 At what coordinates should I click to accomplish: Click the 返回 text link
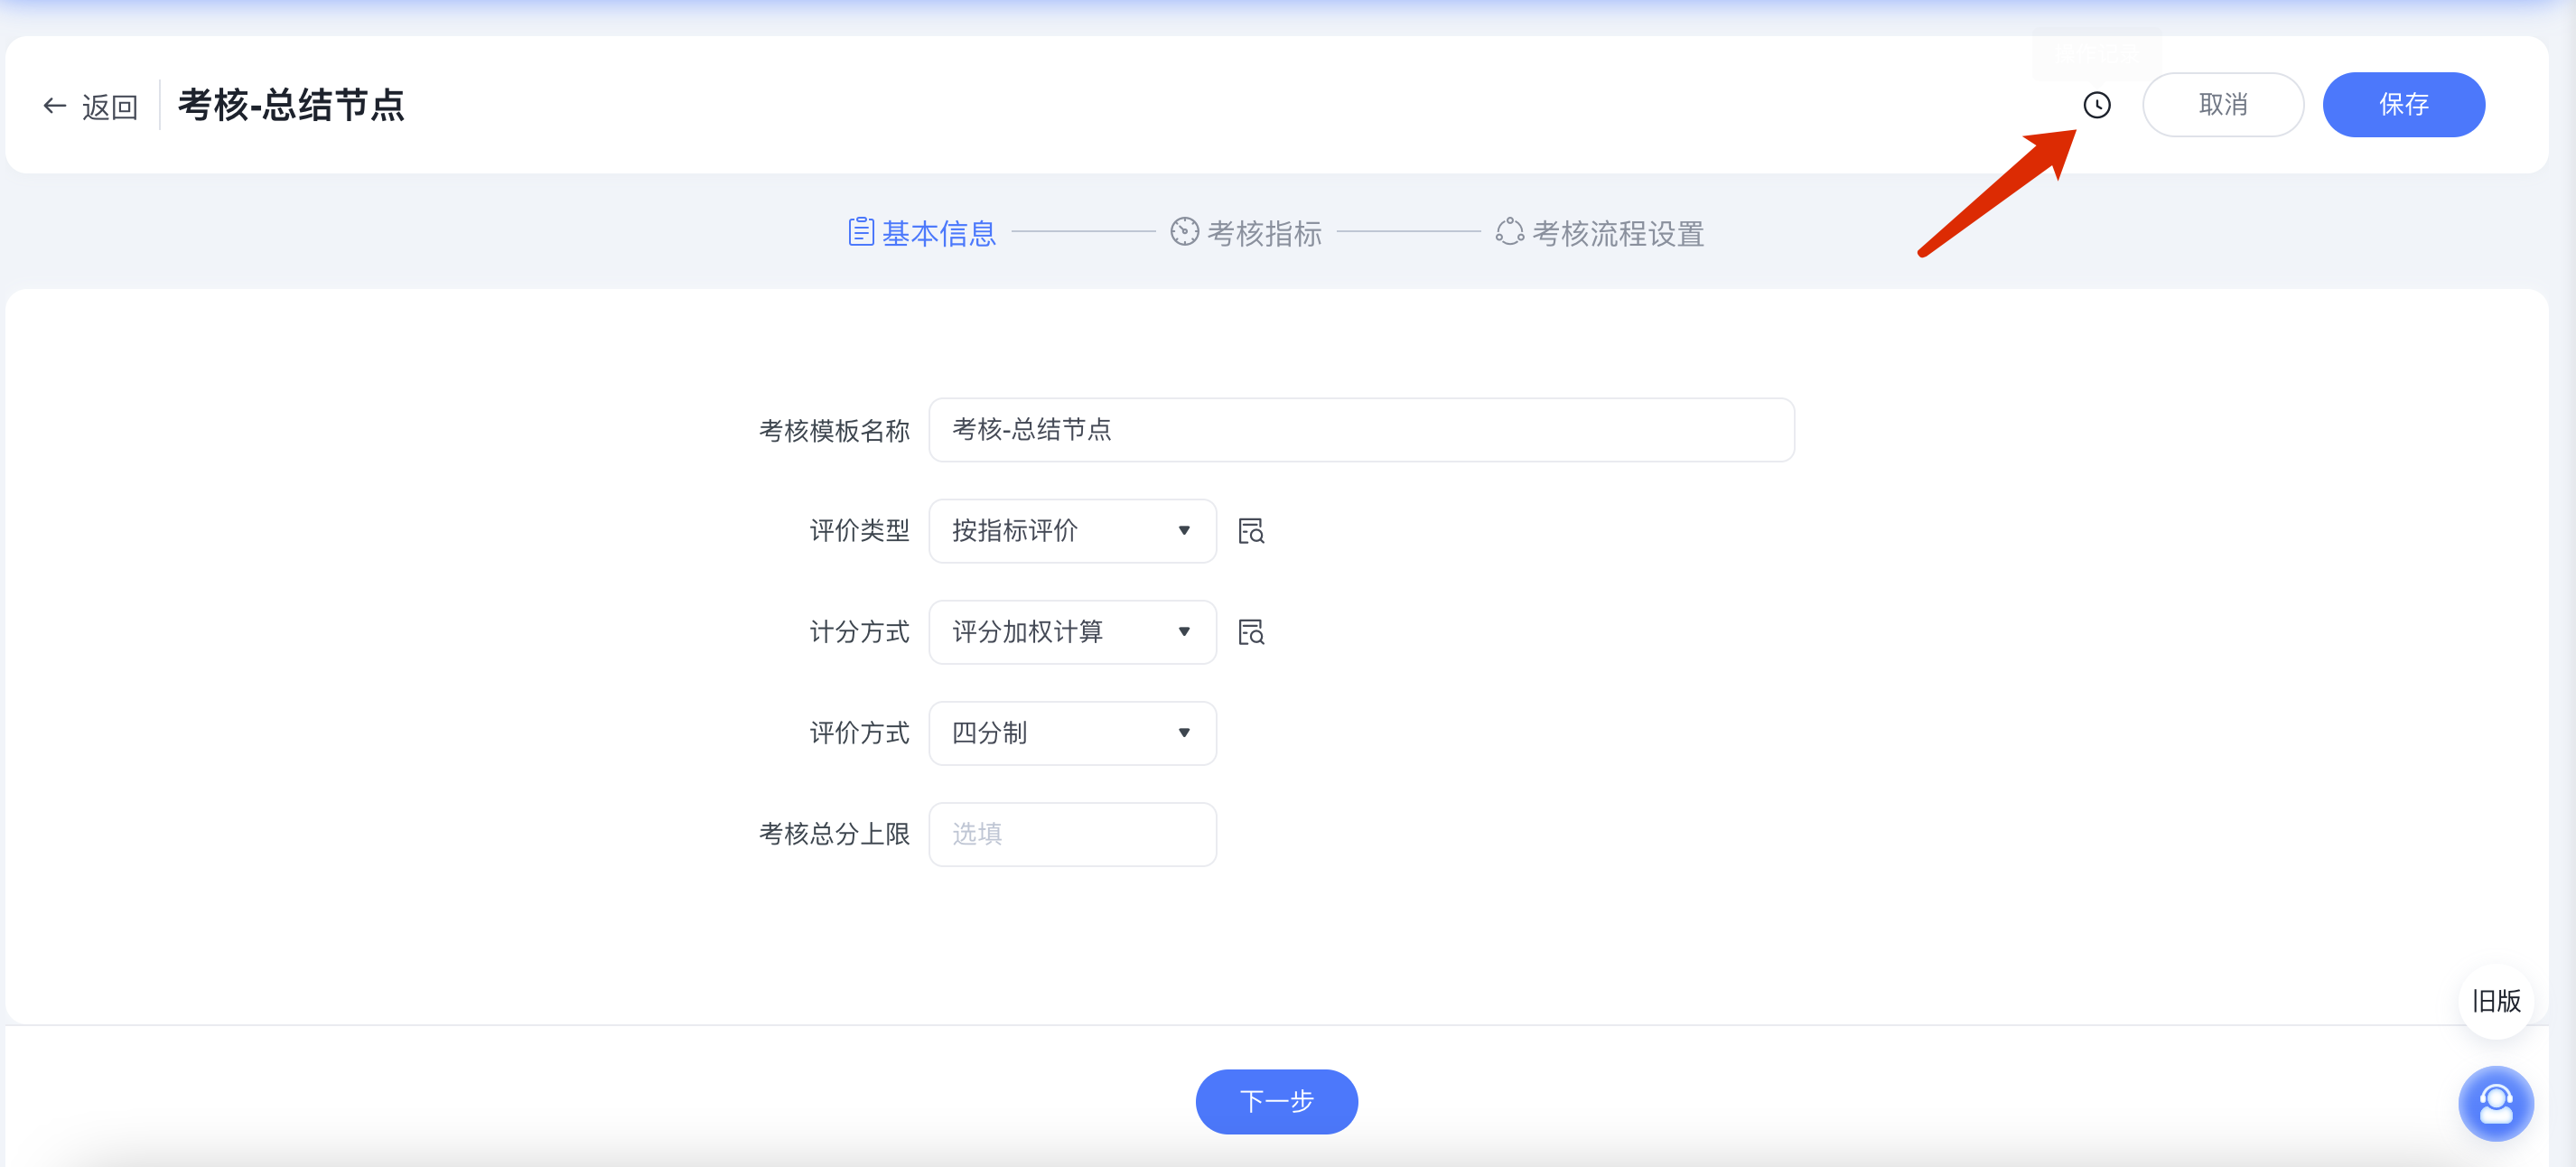pos(110,106)
